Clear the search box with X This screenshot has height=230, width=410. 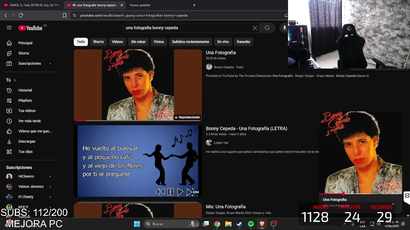pyautogui.click(x=255, y=28)
